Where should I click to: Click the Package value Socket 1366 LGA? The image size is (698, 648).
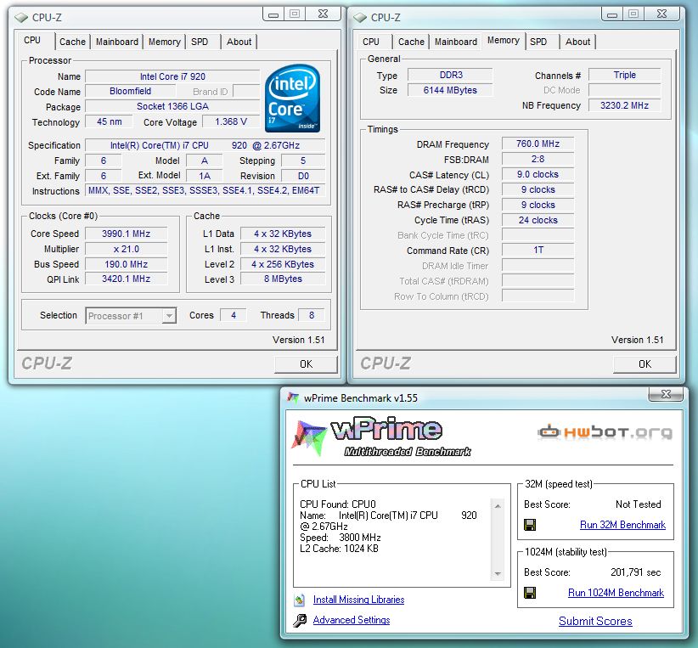click(x=172, y=106)
